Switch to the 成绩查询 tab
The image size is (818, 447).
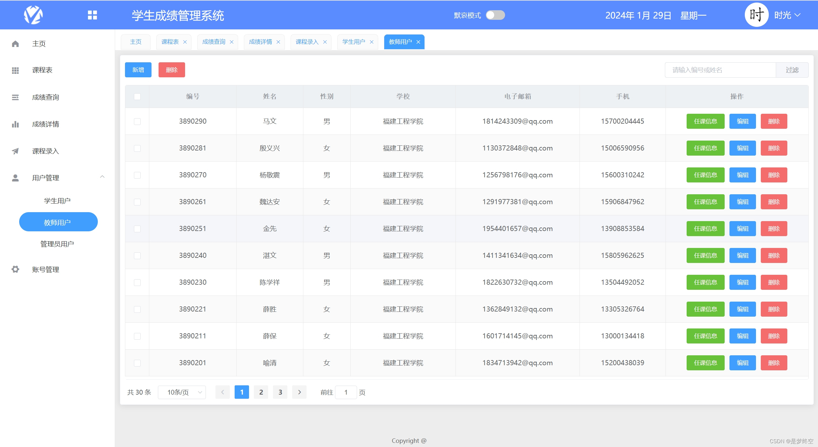(x=214, y=42)
